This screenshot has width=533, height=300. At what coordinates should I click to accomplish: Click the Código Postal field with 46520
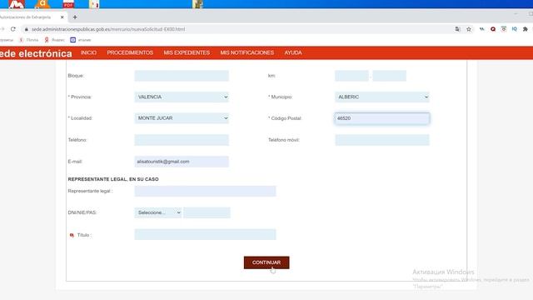coord(382,118)
